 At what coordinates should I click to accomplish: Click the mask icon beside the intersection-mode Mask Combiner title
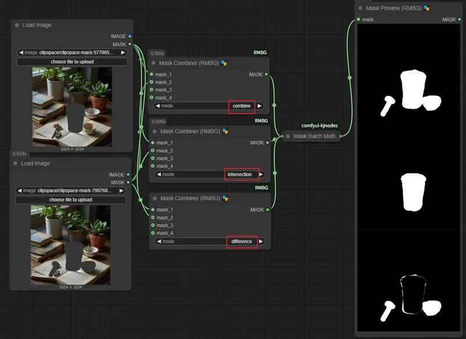[x=225, y=131]
